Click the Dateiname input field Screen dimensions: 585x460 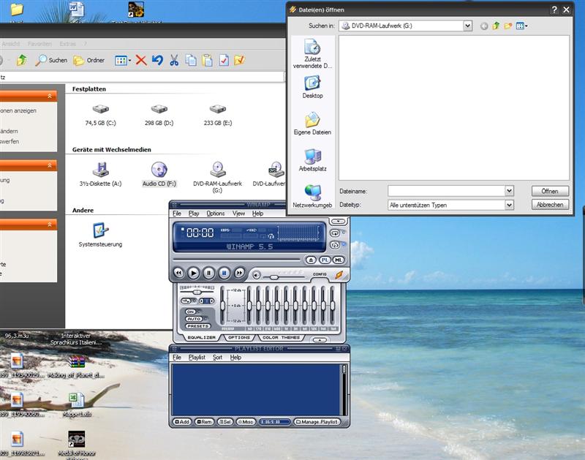pyautogui.click(x=447, y=191)
